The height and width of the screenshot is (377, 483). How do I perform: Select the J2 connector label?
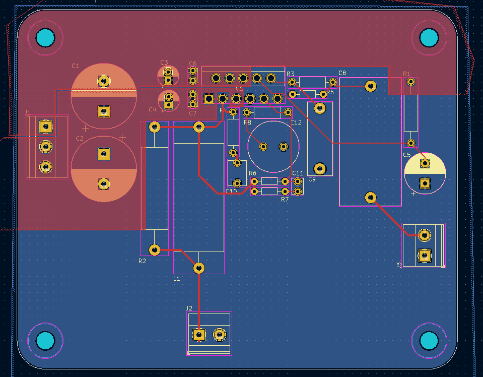pos(189,308)
